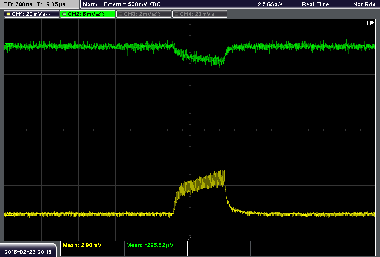380x257 pixels.
Task: Click the T arrow trigger marker
Action: pyautogui.click(x=370, y=23)
